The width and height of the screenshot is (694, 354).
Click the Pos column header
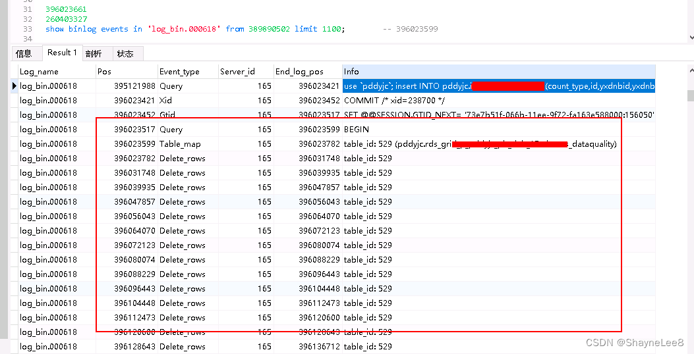pos(126,72)
